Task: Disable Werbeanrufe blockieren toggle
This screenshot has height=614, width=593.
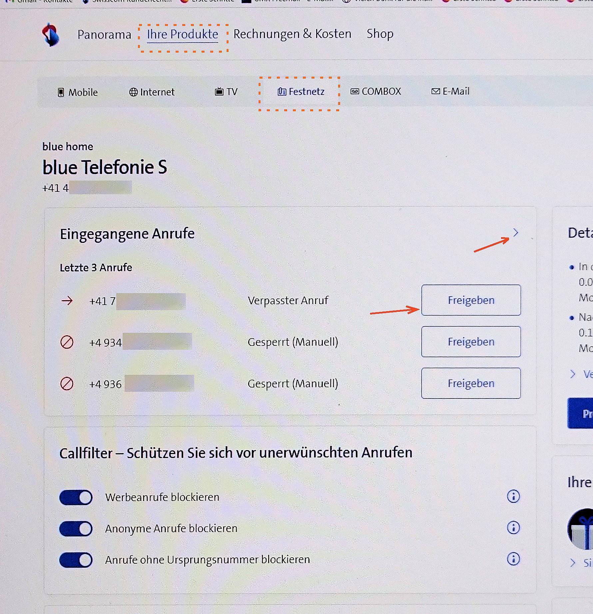Action: click(76, 498)
